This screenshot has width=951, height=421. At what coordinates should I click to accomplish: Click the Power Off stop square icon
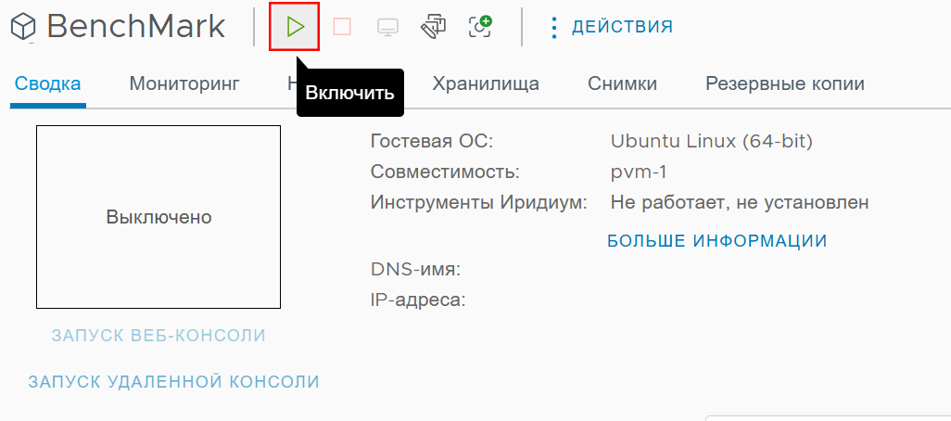pos(342,27)
